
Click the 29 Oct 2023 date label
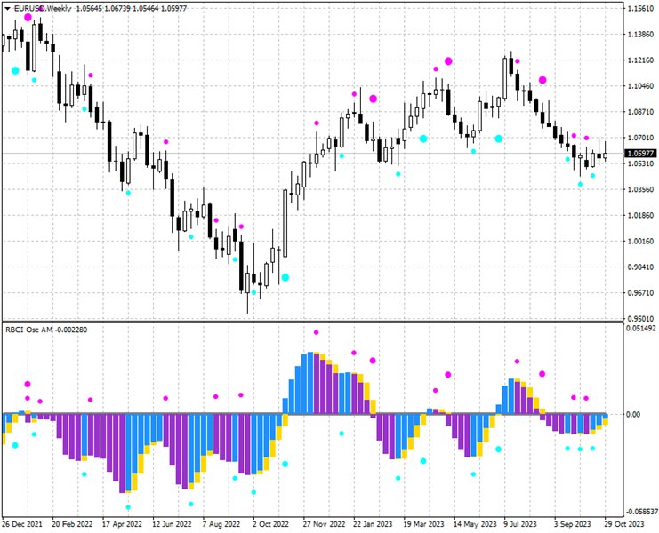click(624, 524)
